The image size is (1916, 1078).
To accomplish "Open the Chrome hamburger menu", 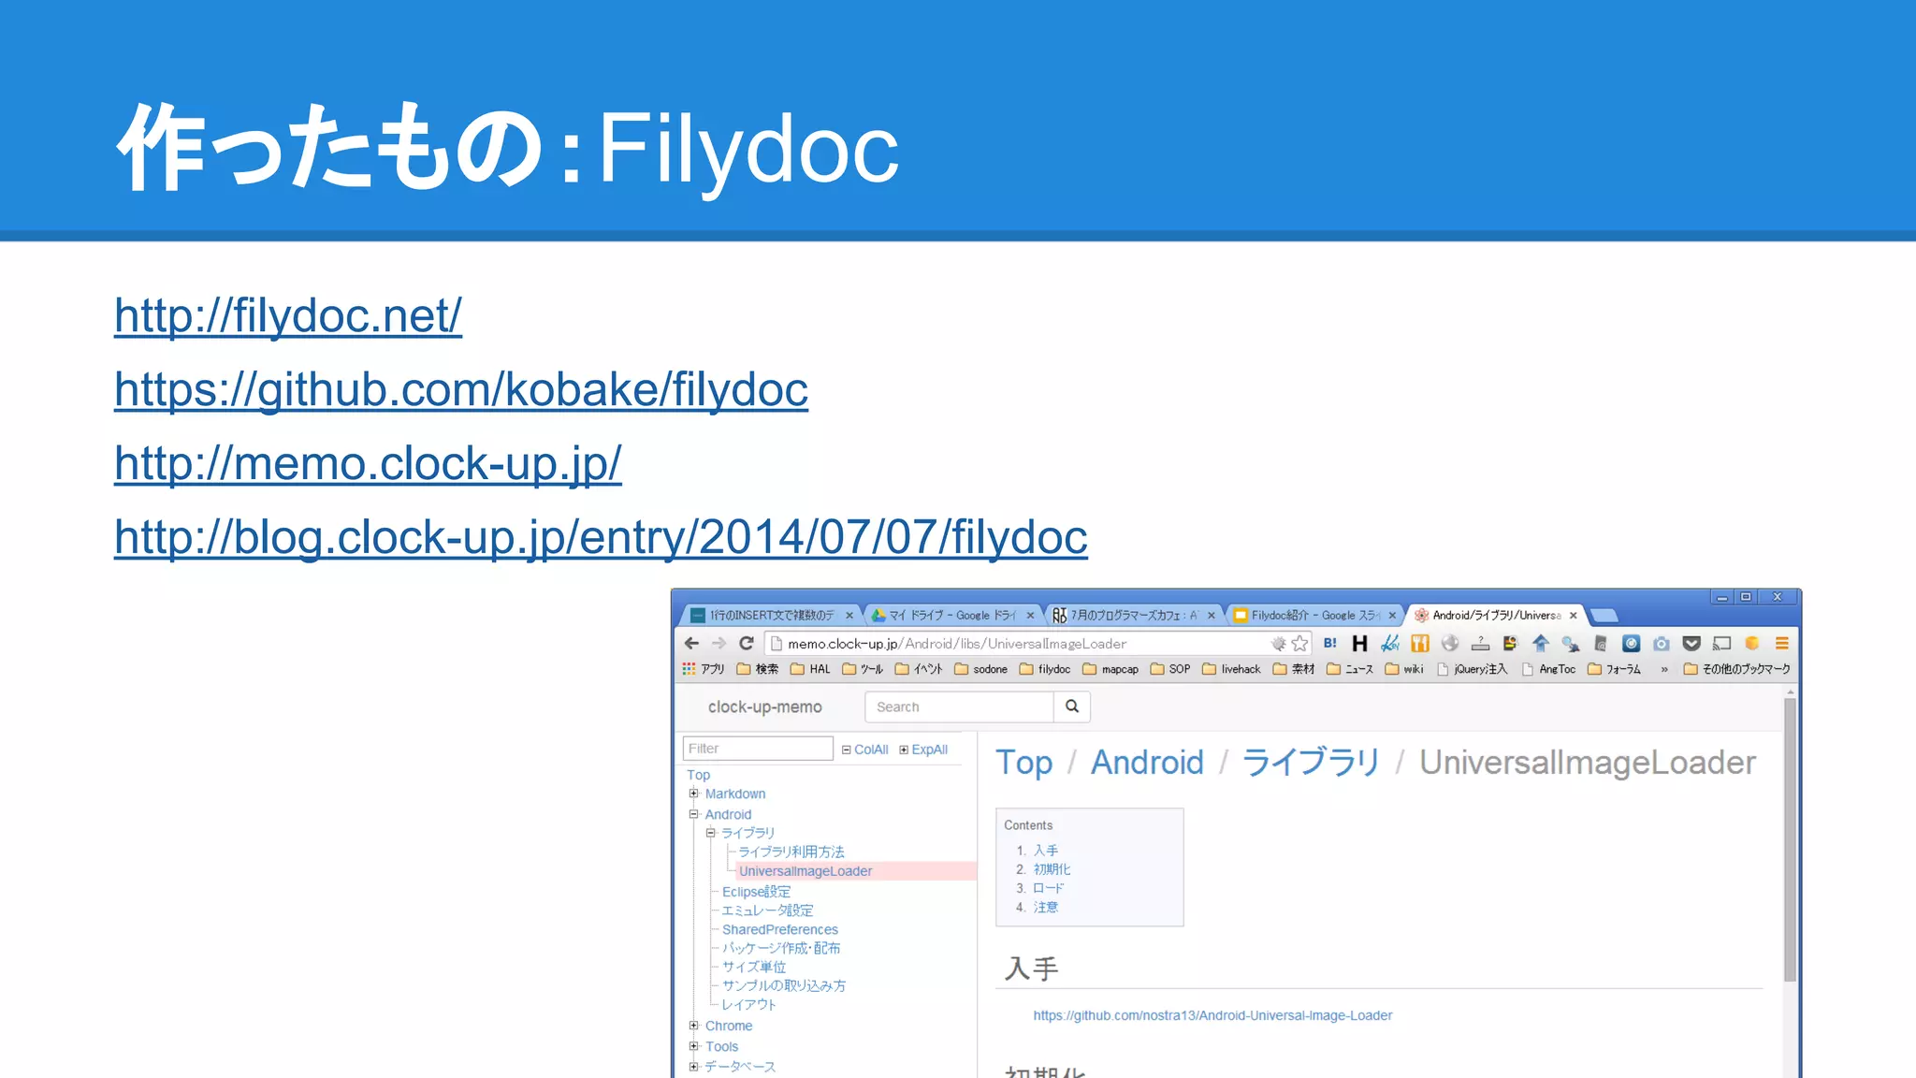I will tap(1782, 643).
